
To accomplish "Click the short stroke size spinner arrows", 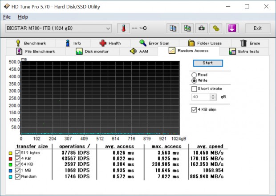I will 213,97.
